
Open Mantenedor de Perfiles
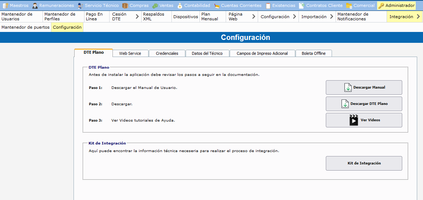[63, 17]
